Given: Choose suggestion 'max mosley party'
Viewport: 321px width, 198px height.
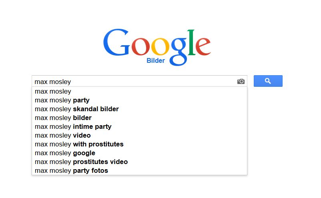Looking at the screenshot, I should coord(139,100).
